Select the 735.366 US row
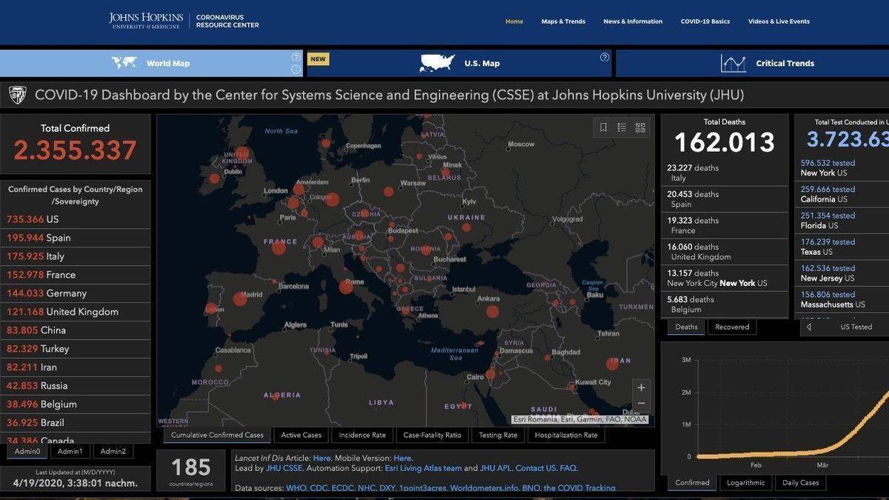Image resolution: width=889 pixels, height=500 pixels. point(75,219)
